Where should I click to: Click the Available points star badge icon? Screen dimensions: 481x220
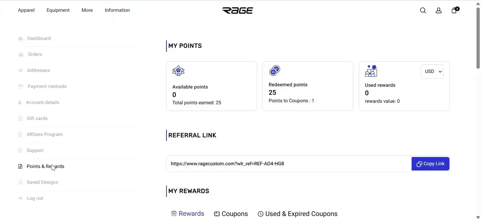tap(178, 71)
